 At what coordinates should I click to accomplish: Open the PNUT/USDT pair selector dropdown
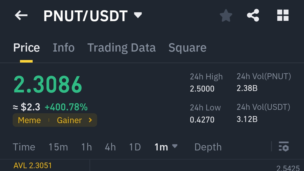(138, 15)
